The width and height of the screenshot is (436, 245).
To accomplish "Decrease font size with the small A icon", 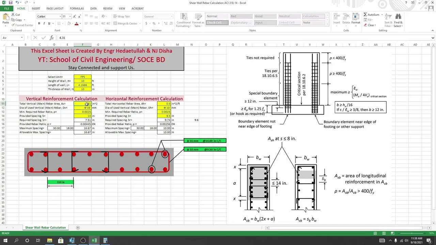I will tap(79, 16).
